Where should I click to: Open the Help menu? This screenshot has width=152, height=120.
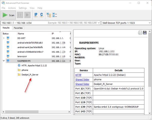tap(40, 8)
